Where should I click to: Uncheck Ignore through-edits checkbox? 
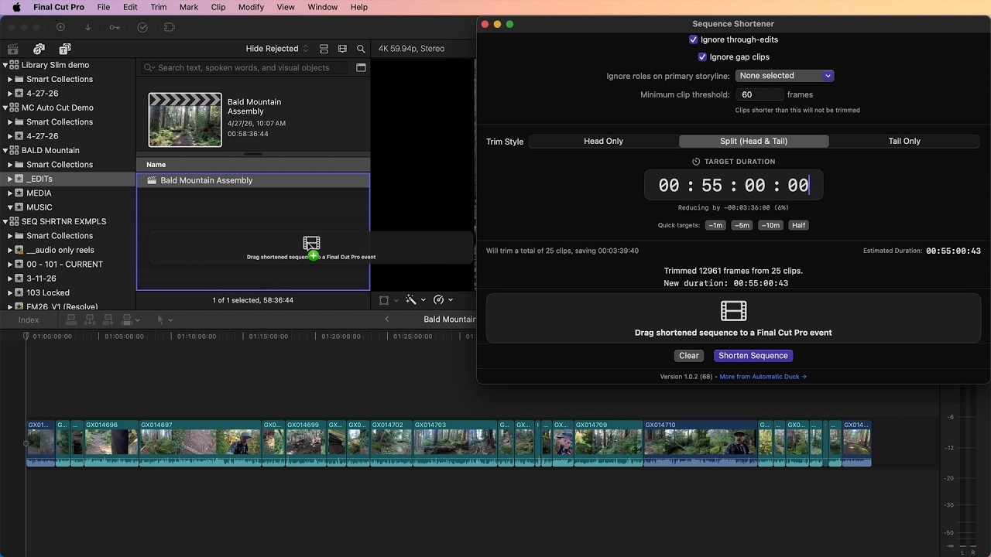pyautogui.click(x=693, y=39)
